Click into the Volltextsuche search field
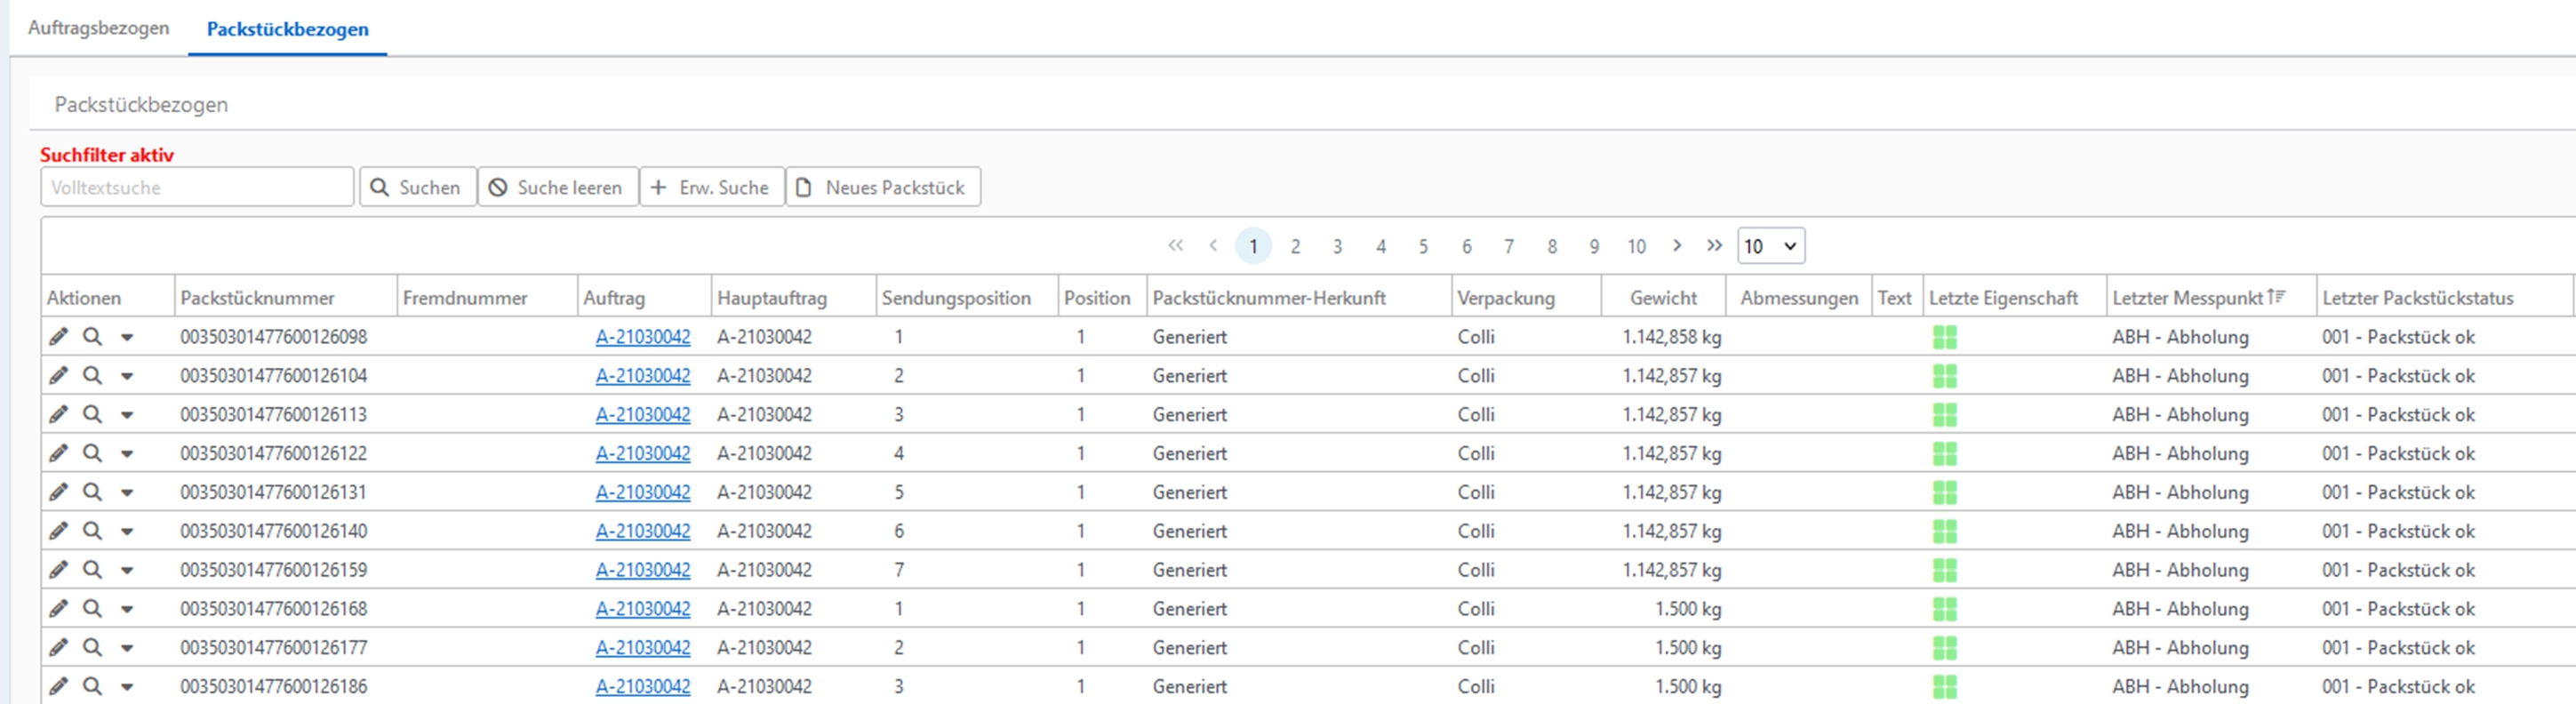Viewport: 2576px width, 704px height. pos(197,187)
